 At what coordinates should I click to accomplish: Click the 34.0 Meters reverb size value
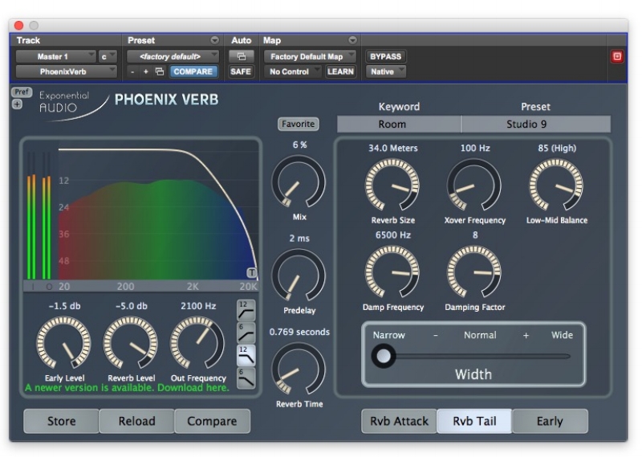tap(392, 149)
